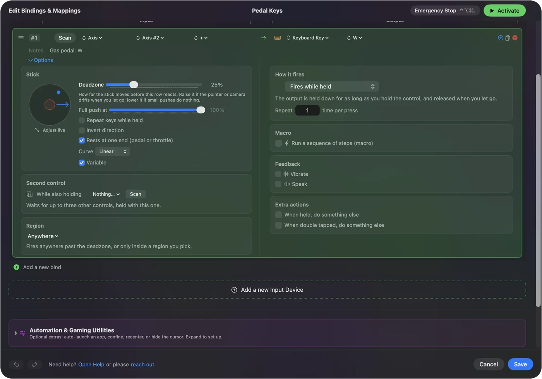
Task: Click the speaker icon beside Speak
Action: pyautogui.click(x=286, y=184)
